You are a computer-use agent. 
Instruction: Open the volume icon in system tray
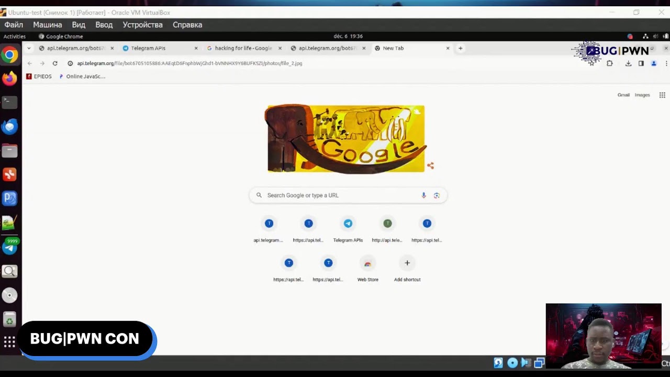656,37
